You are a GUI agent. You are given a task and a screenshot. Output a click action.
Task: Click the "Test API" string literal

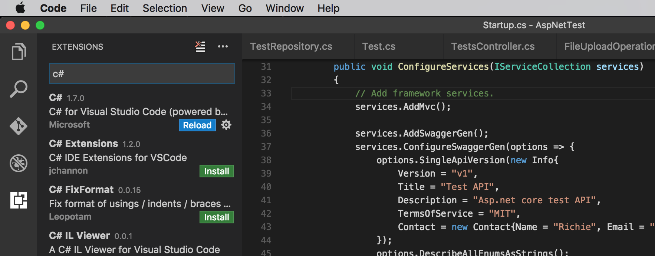point(467,187)
